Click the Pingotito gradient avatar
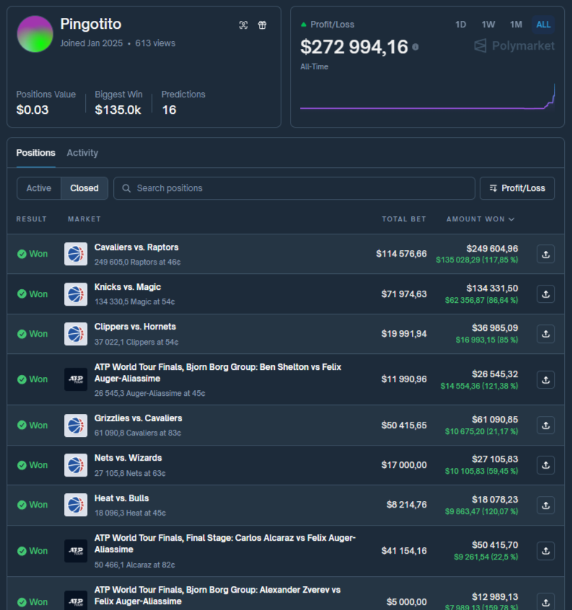This screenshot has height=610, width=572. tap(35, 34)
